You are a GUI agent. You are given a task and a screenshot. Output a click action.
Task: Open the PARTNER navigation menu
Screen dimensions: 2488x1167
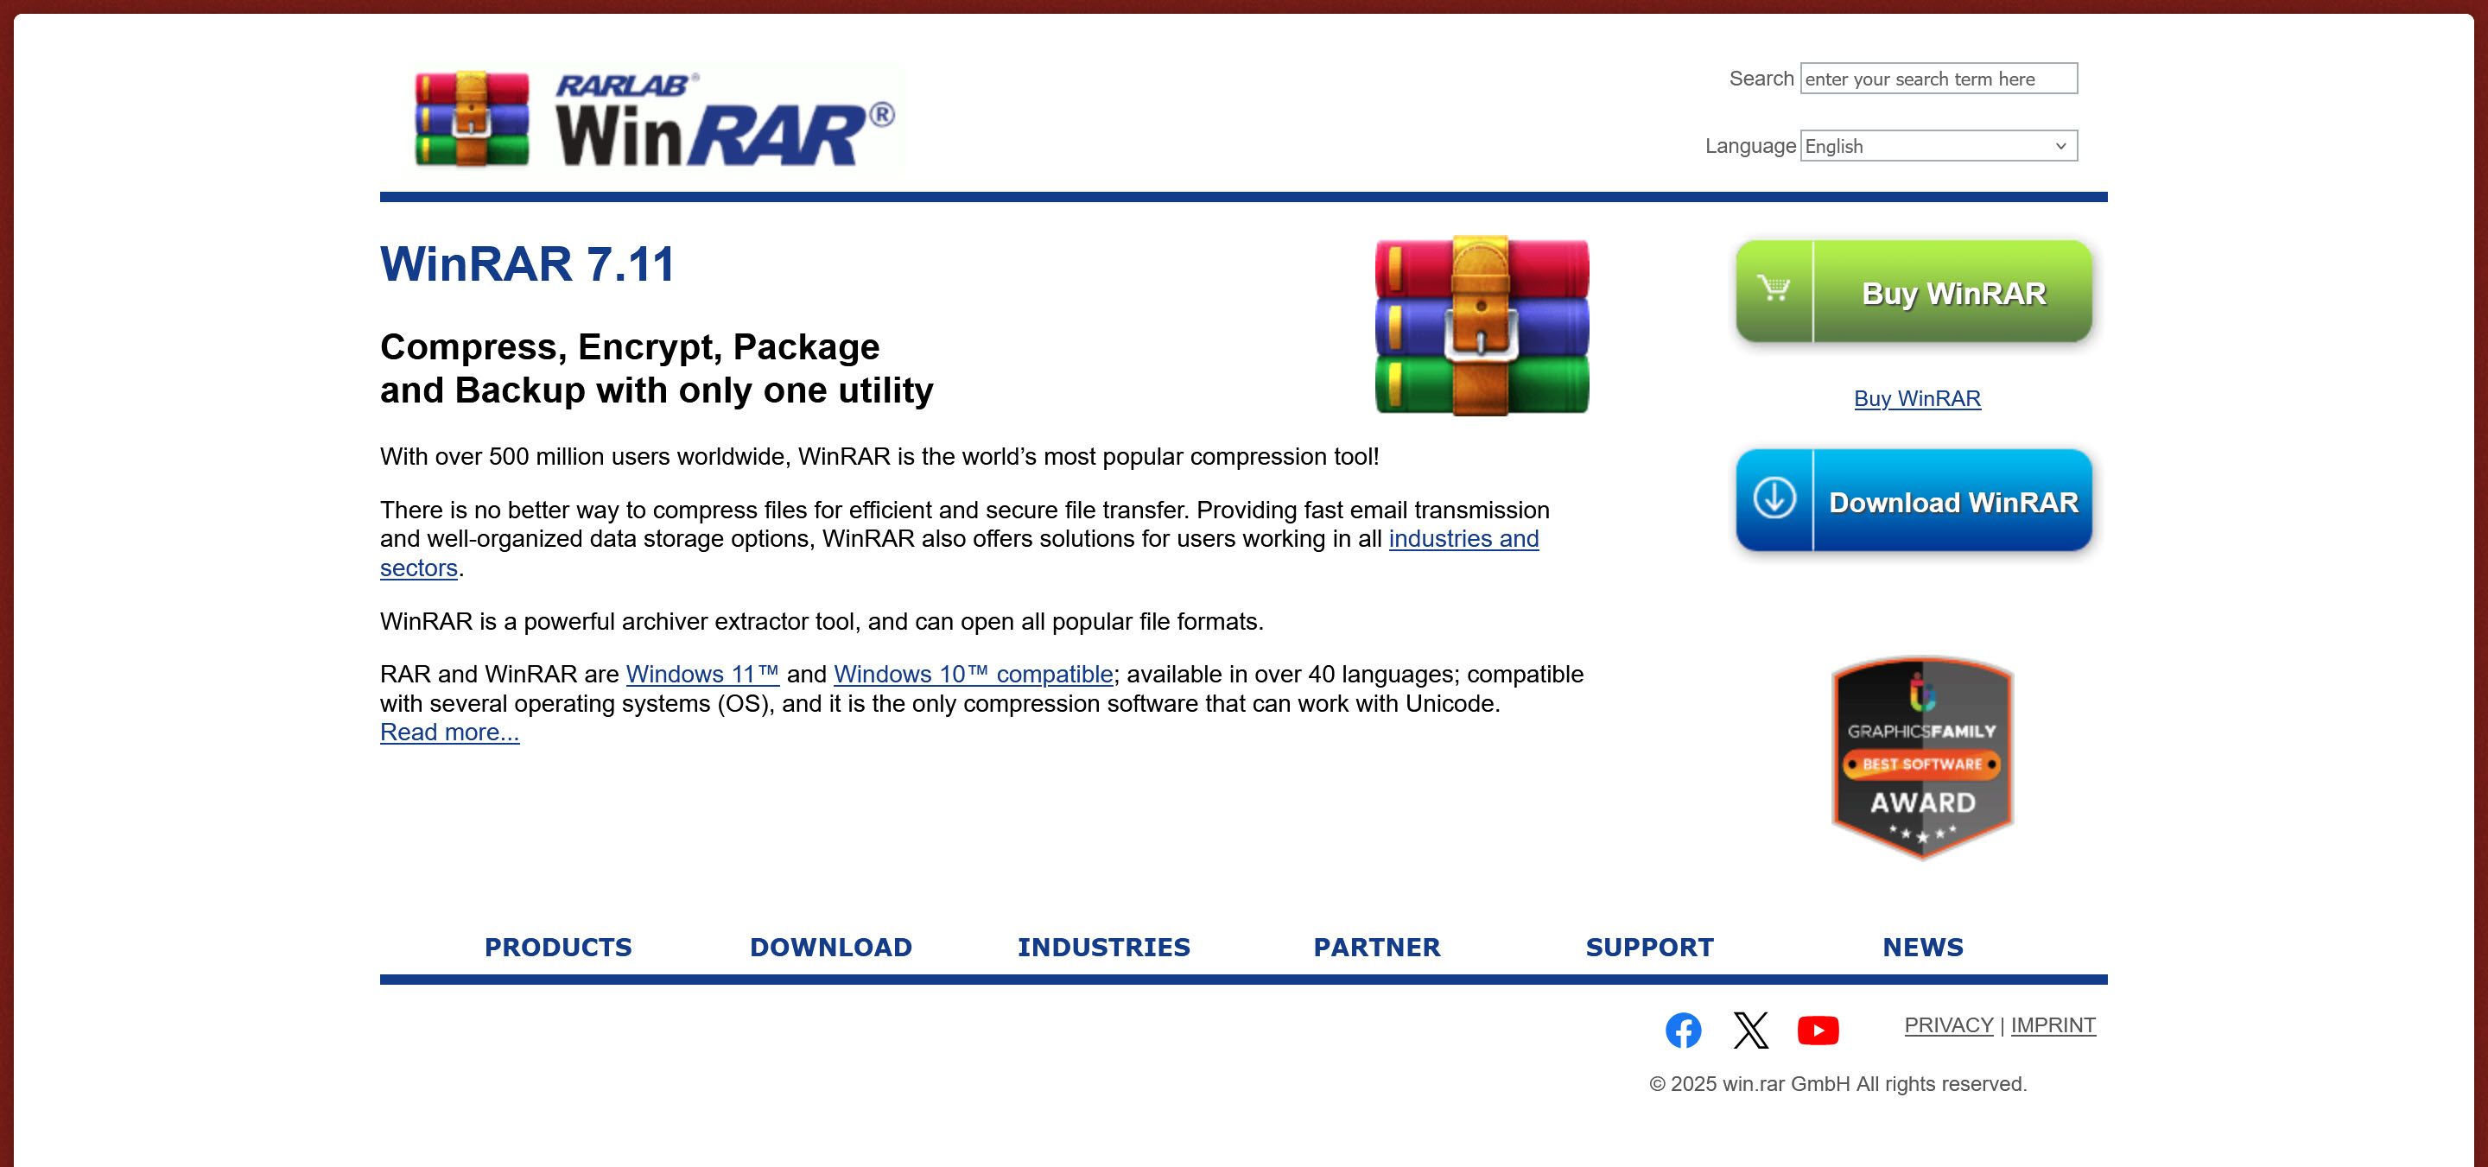click(1376, 948)
